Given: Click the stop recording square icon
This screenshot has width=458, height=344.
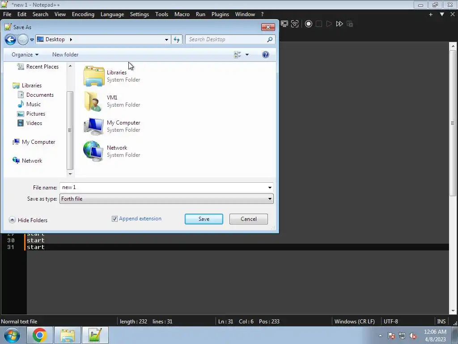Looking at the screenshot, I should (318, 24).
